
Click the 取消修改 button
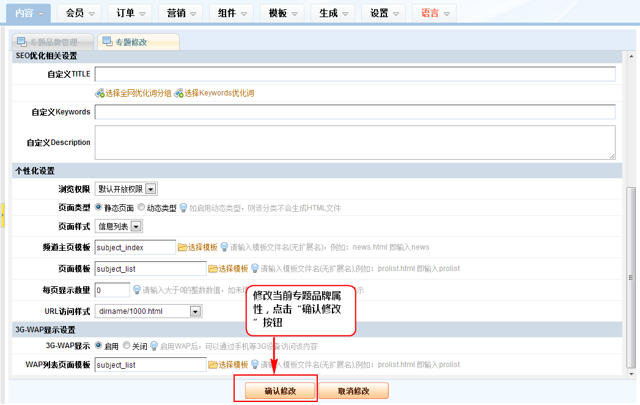click(x=353, y=391)
